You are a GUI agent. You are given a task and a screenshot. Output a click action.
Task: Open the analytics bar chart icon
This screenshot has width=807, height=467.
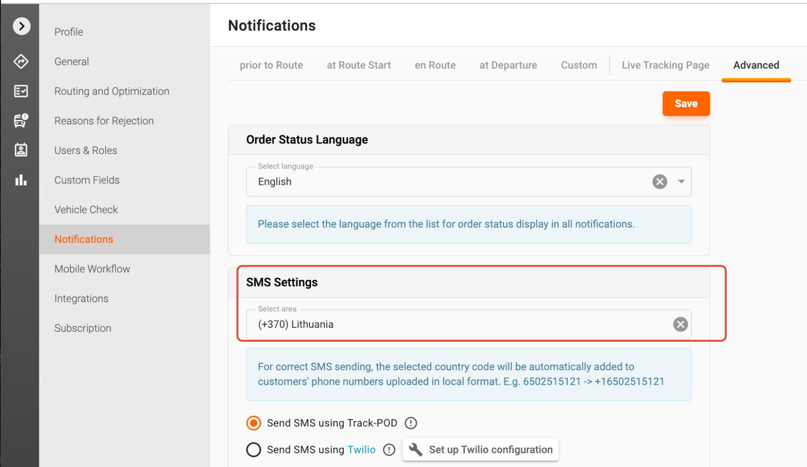tap(21, 180)
